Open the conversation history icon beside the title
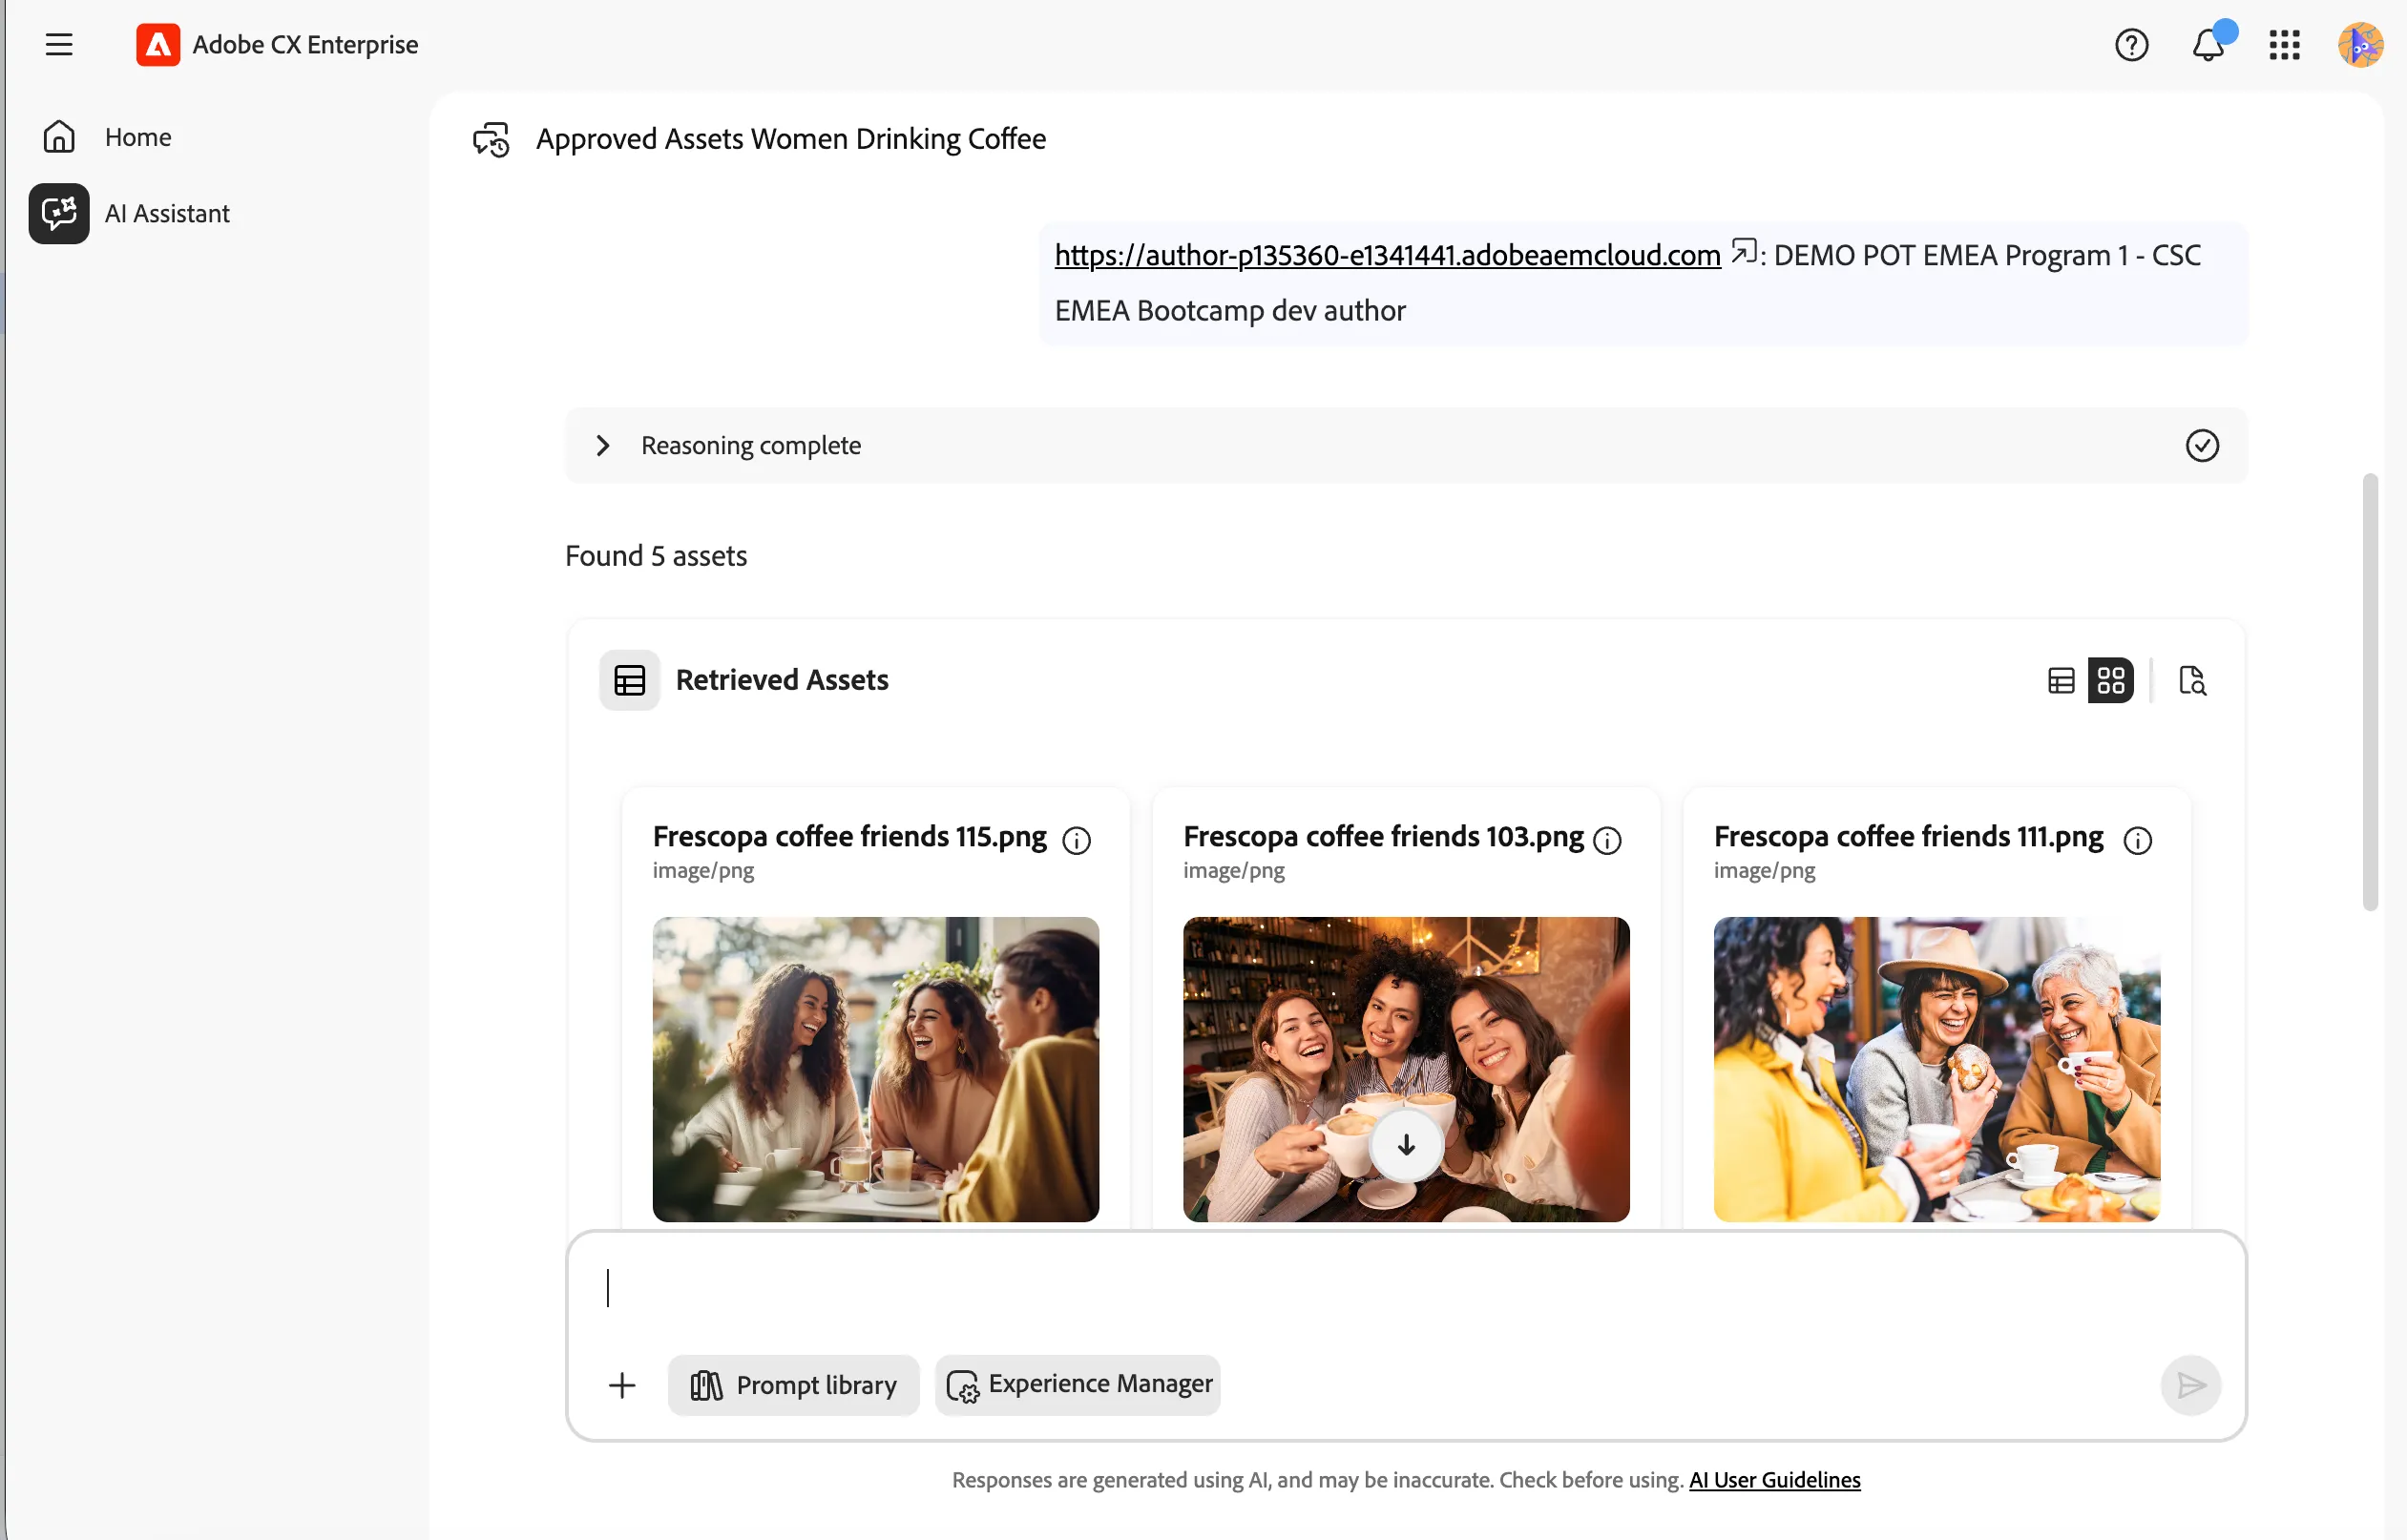The height and width of the screenshot is (1540, 2407). coord(491,139)
